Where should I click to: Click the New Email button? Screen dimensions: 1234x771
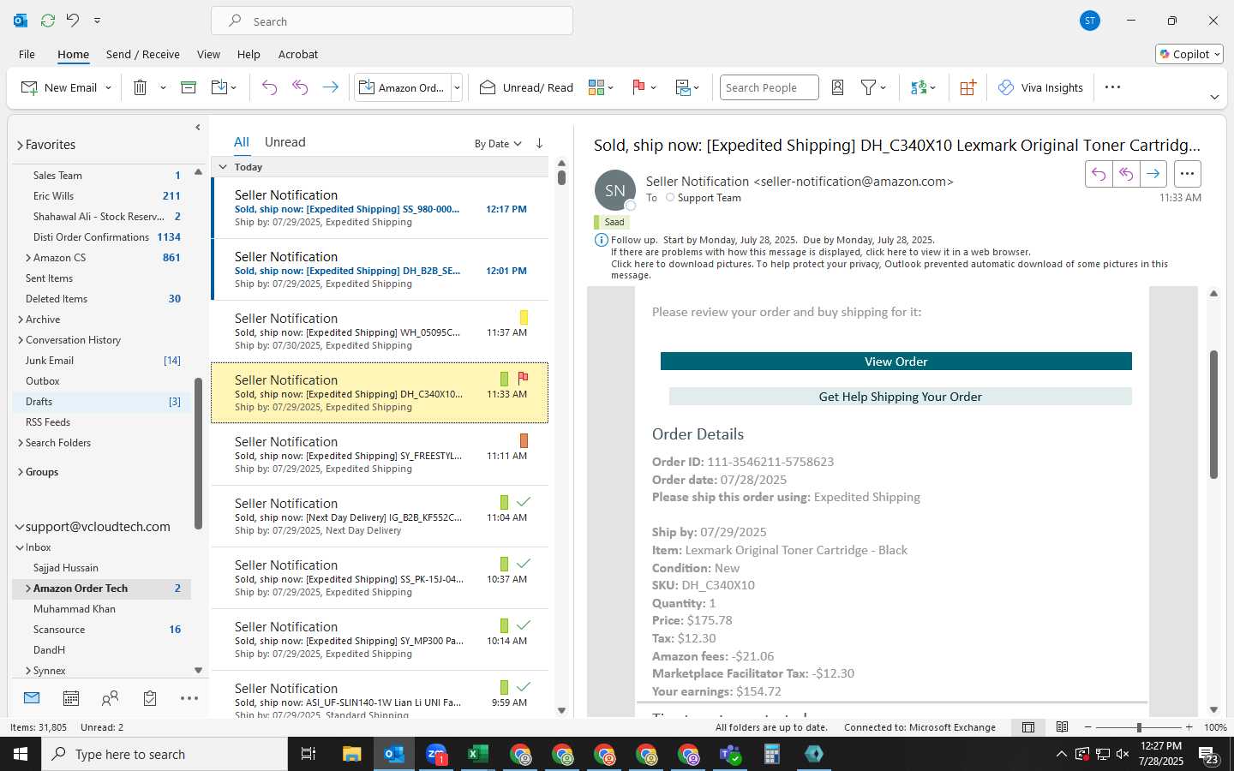[59, 87]
